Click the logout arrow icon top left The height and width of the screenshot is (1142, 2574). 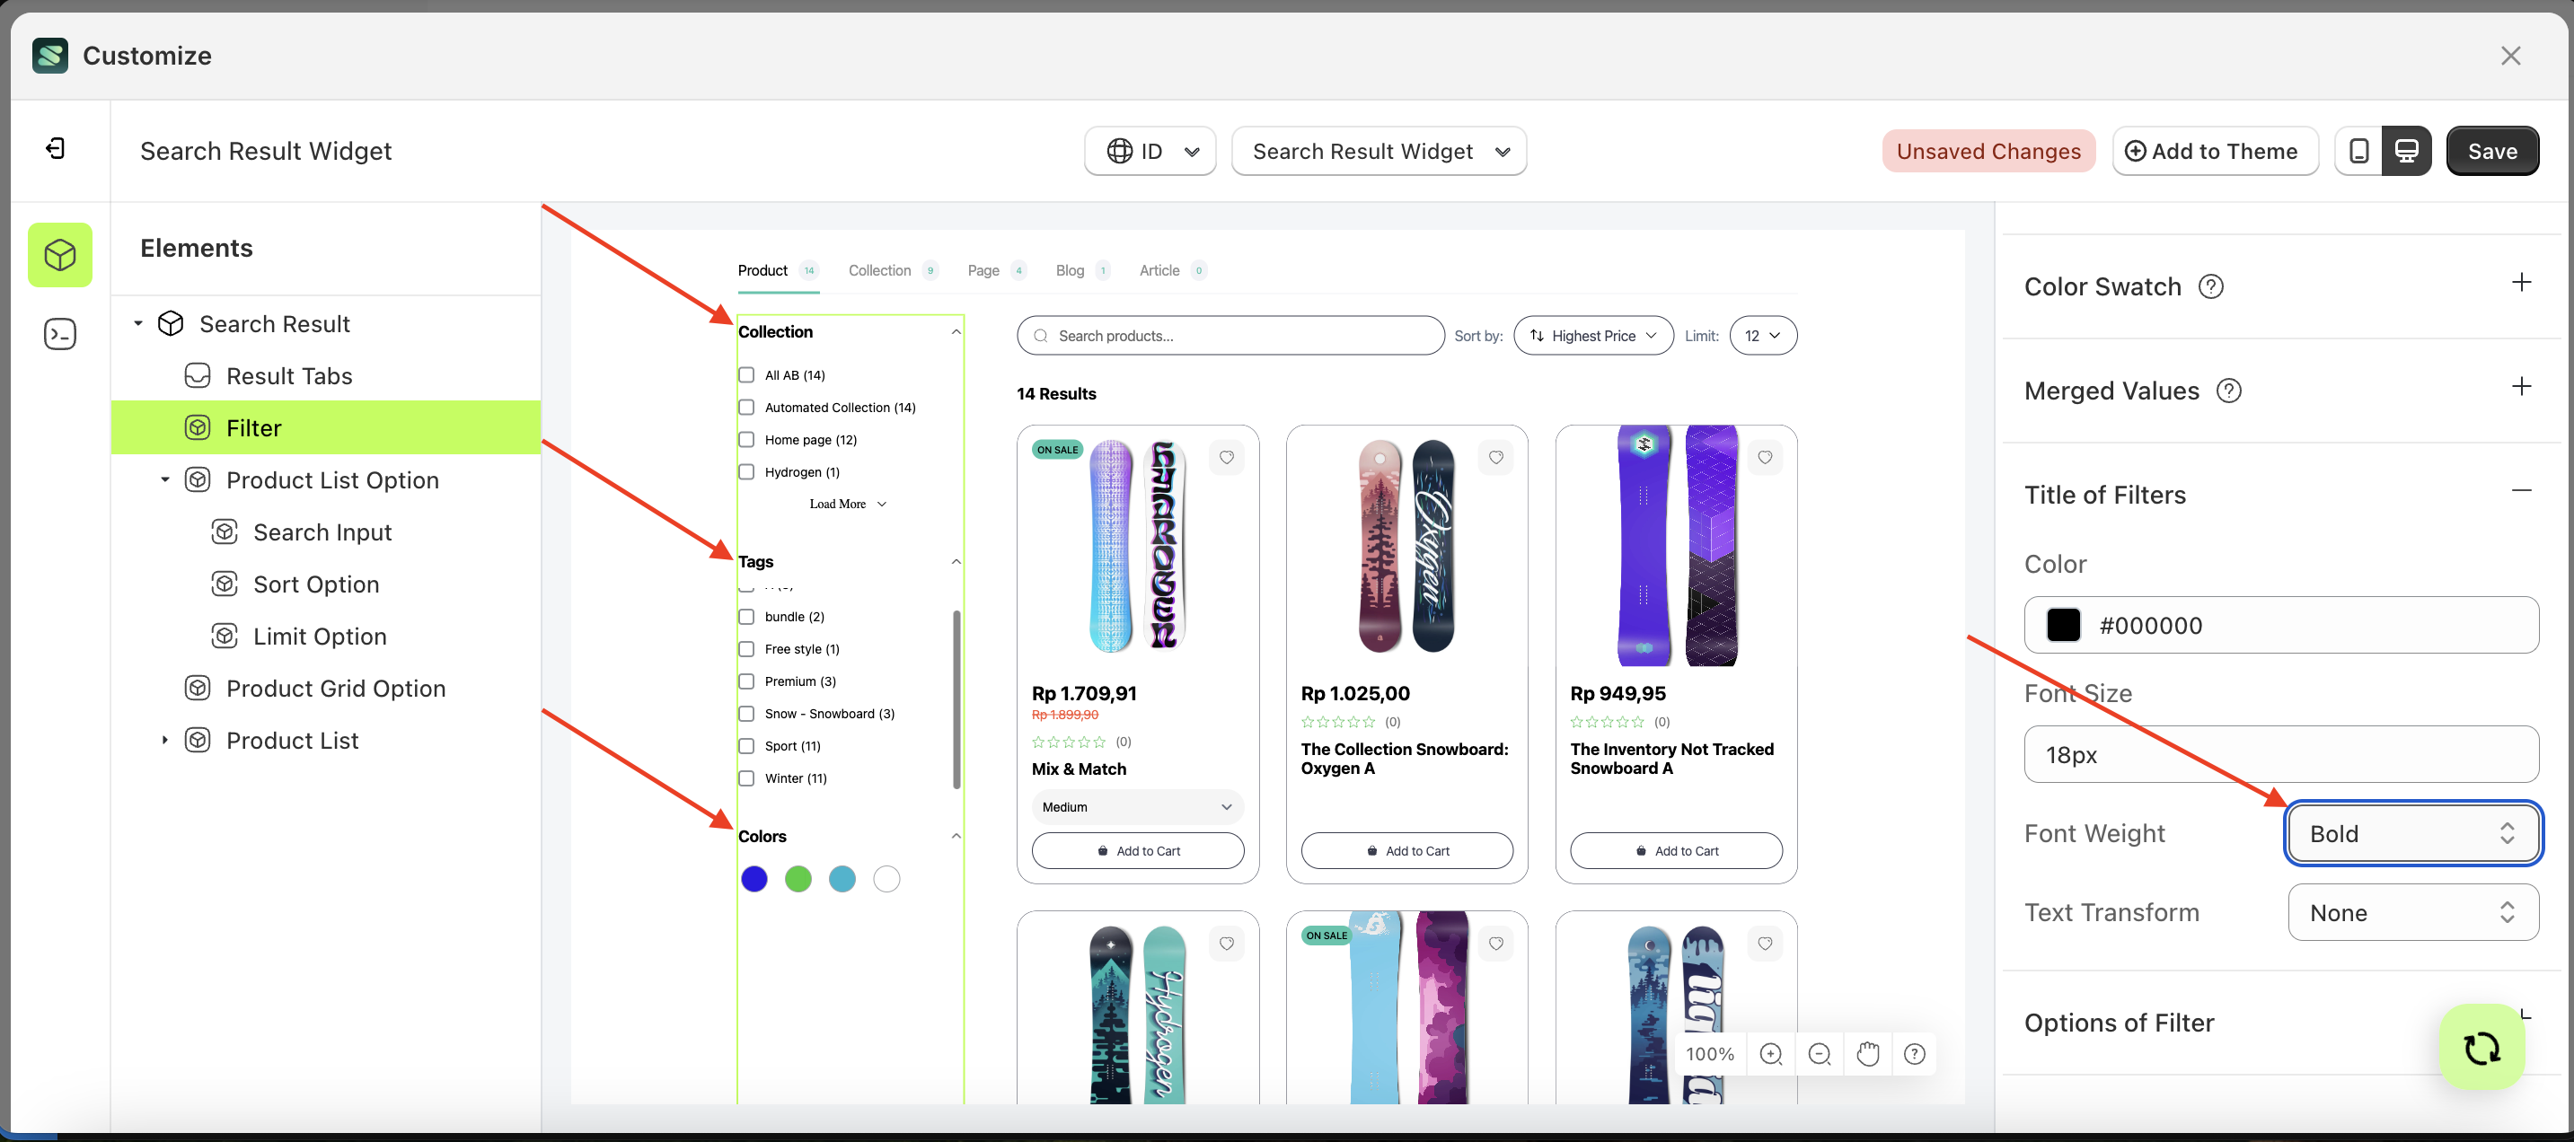(x=57, y=147)
